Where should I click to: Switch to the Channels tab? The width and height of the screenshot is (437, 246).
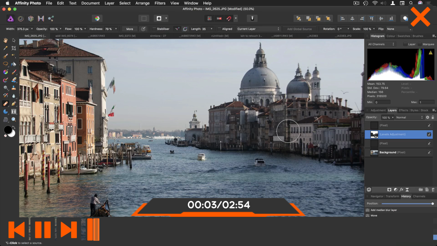419,196
